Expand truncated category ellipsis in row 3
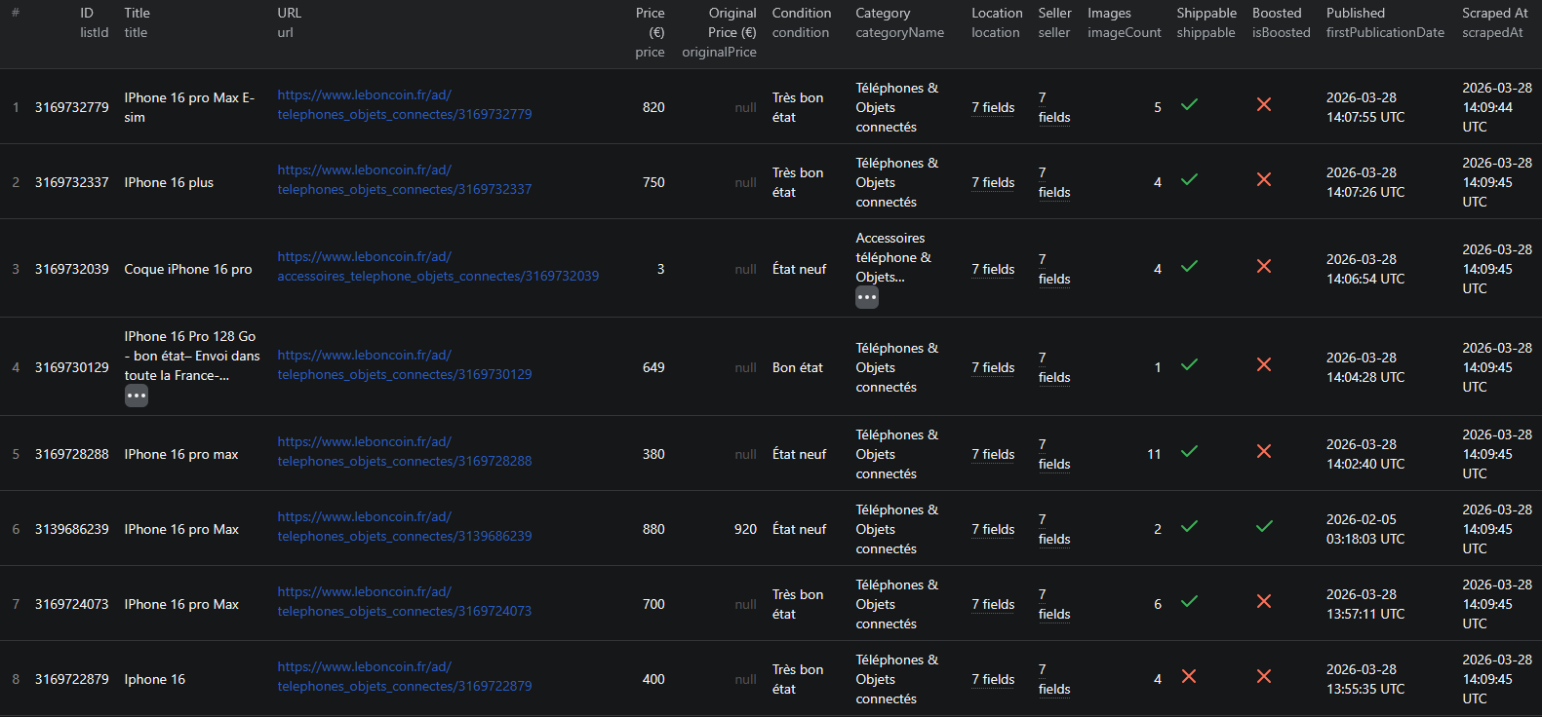The height and width of the screenshot is (717, 1542). (x=867, y=297)
